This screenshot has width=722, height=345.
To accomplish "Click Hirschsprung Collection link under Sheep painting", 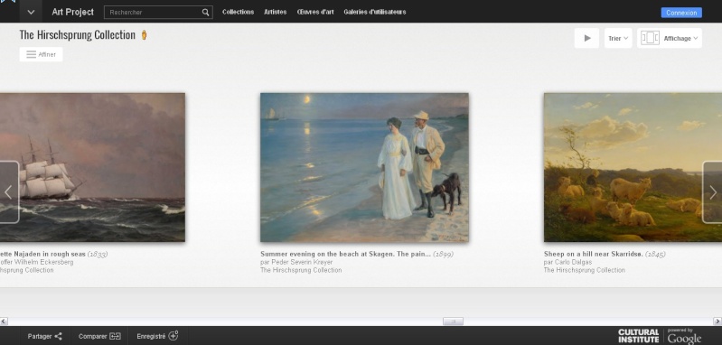I will 585,270.
